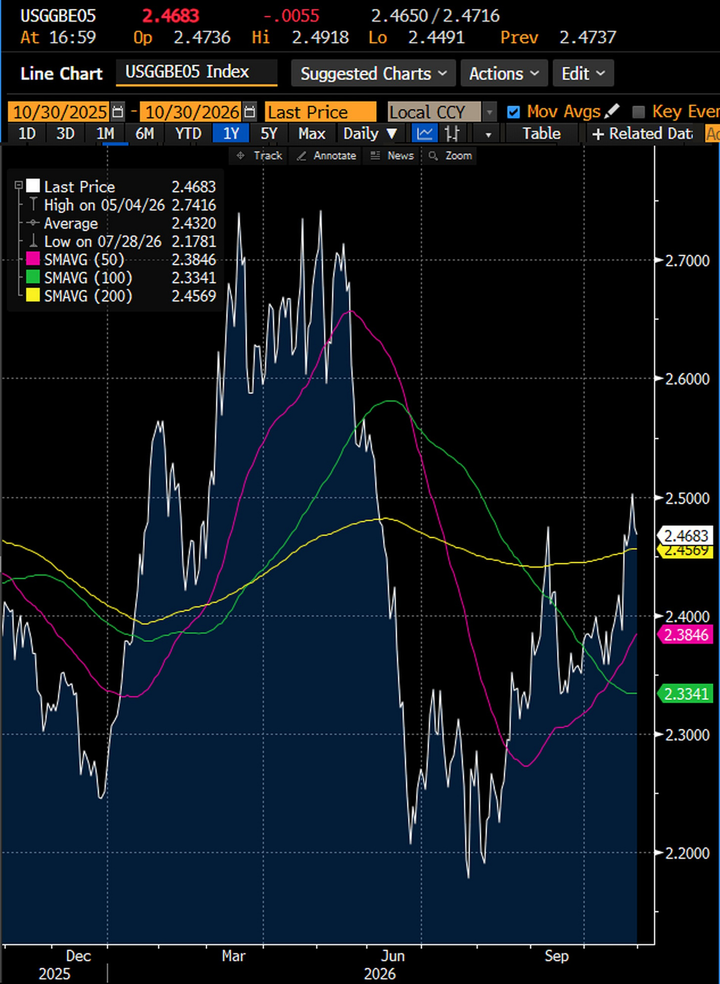This screenshot has width=720, height=984.
Task: Open the Local CCY currency dropdown arrow
Action: tap(489, 112)
